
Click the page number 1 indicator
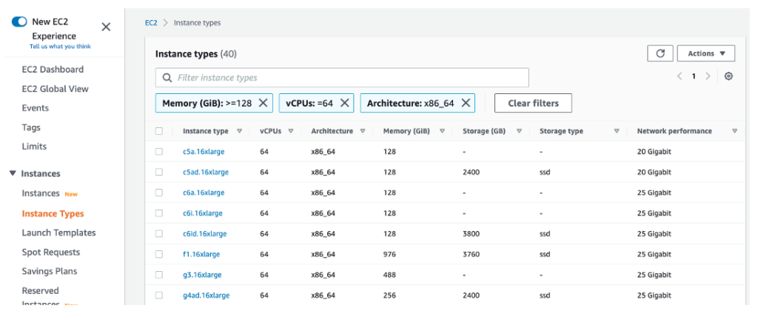click(x=694, y=76)
